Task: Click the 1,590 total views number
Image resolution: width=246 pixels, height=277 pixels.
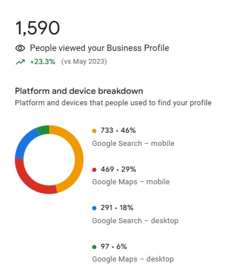Action: click(x=37, y=28)
